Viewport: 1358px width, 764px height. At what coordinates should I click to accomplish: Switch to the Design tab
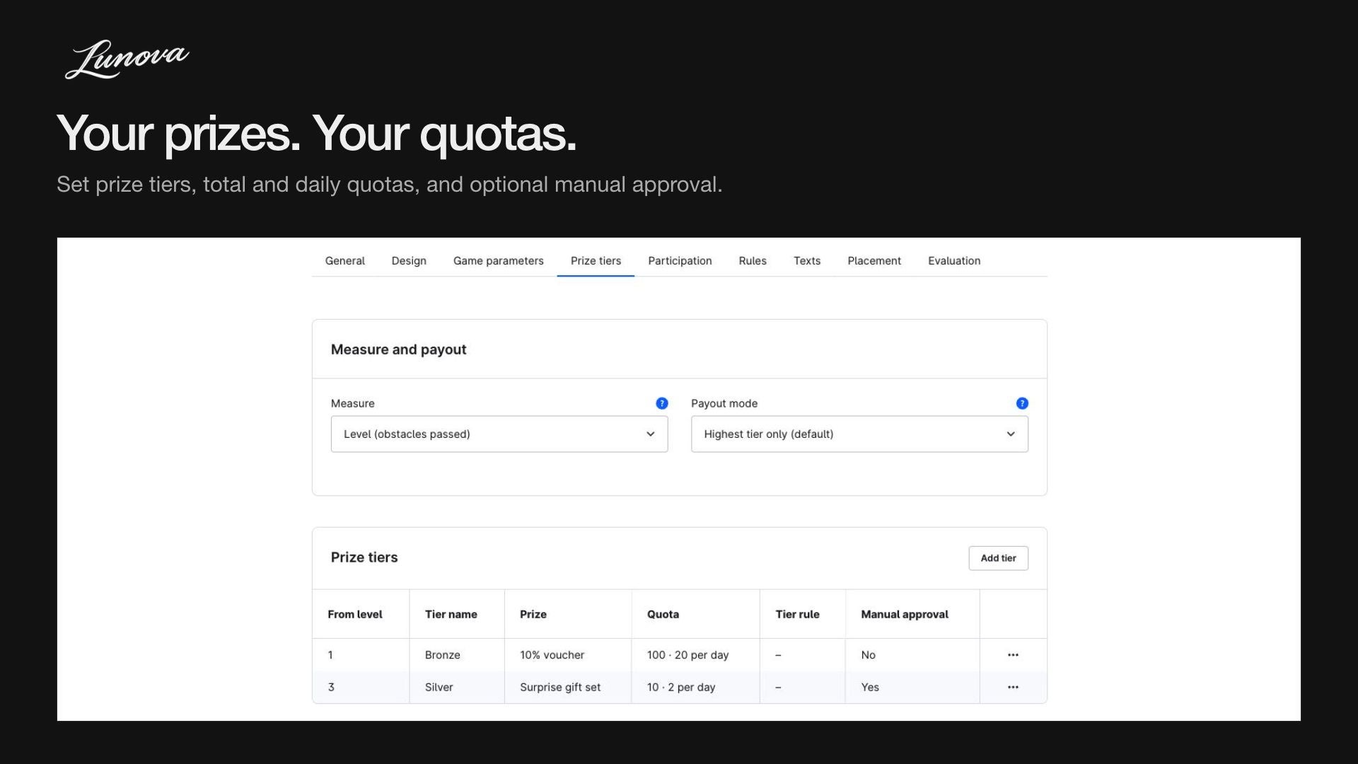[x=409, y=261]
